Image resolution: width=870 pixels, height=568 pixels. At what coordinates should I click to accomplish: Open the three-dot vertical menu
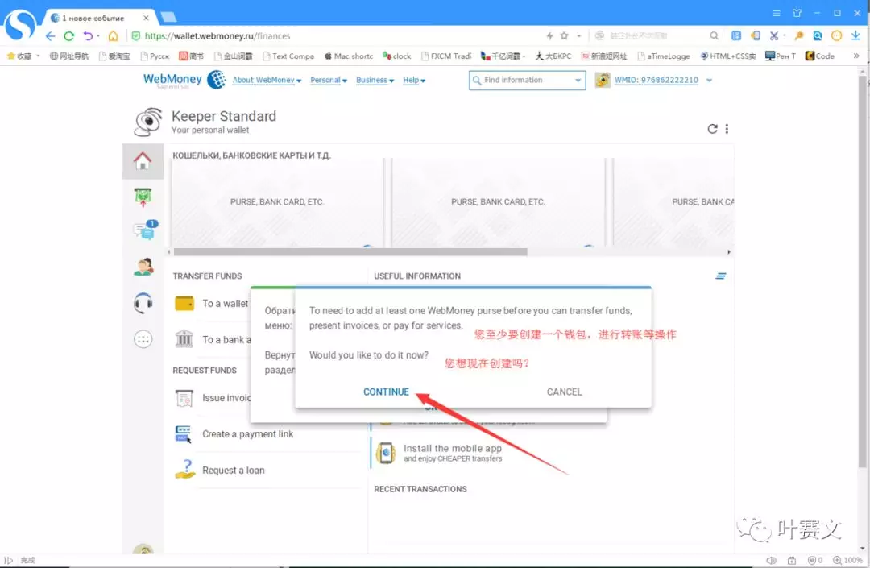pyautogui.click(x=727, y=129)
